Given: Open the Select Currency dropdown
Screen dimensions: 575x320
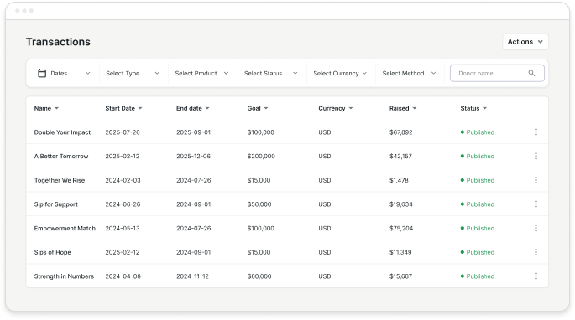Looking at the screenshot, I should 340,73.
